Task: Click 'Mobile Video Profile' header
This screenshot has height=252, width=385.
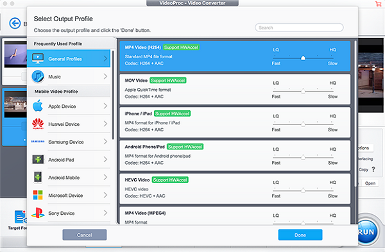Action: 56,92
